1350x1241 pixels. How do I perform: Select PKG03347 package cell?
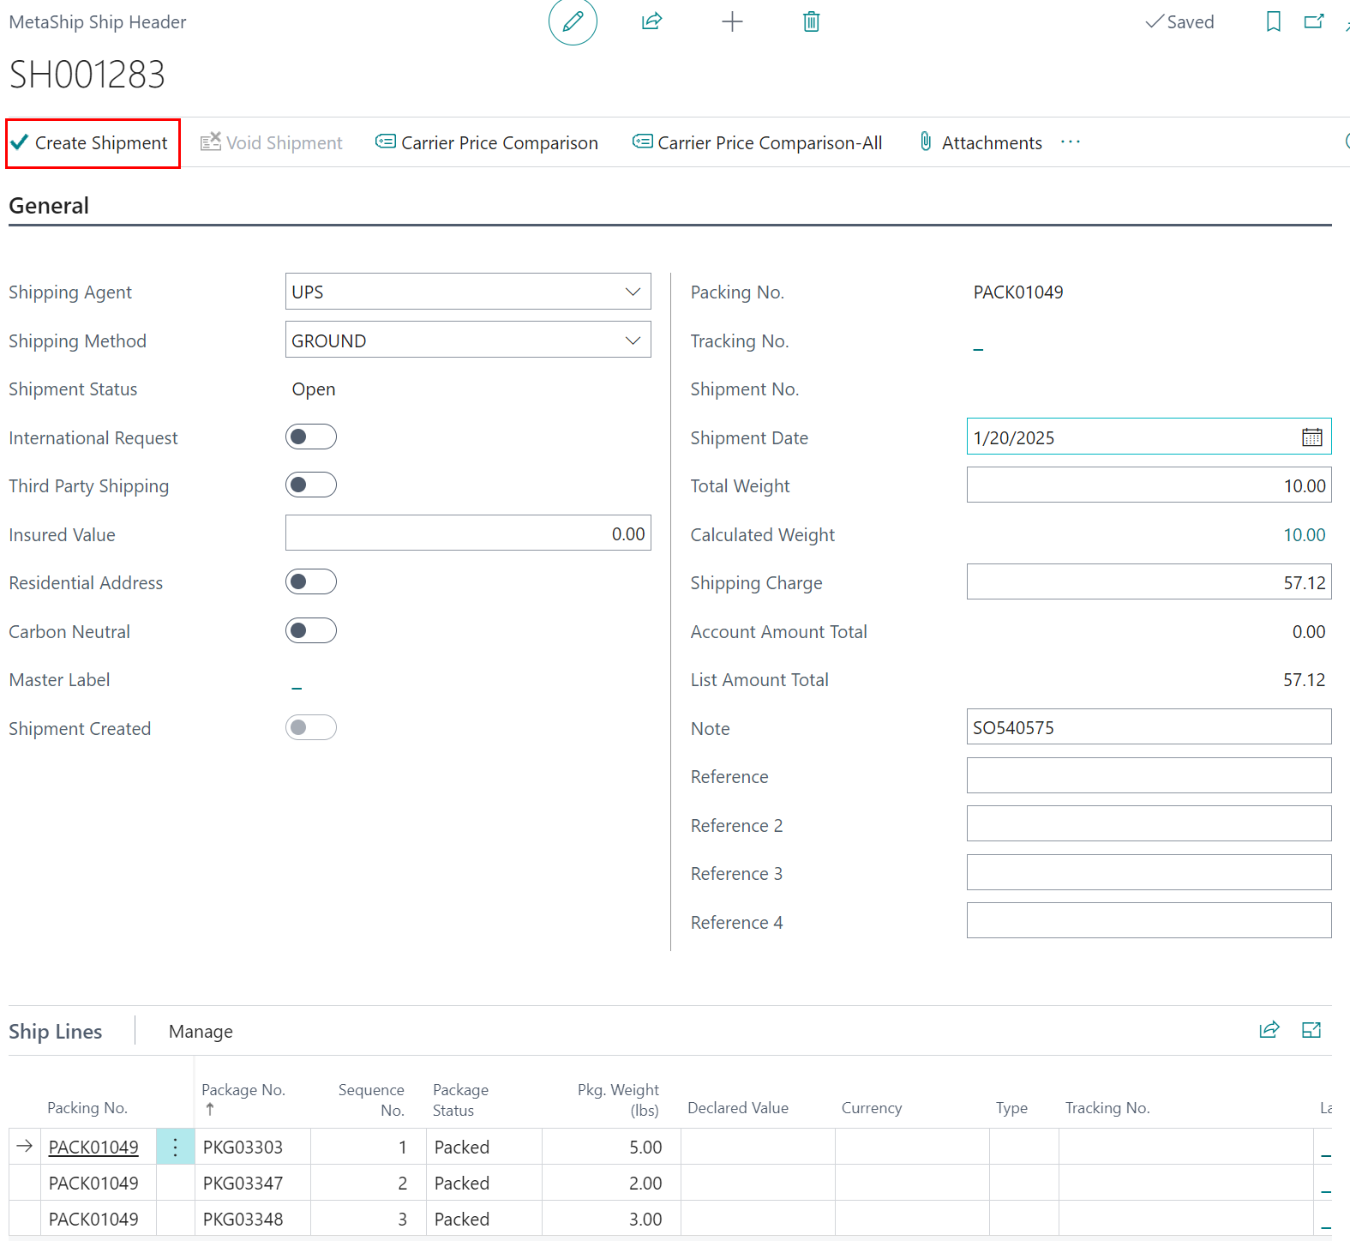coord(253,1183)
